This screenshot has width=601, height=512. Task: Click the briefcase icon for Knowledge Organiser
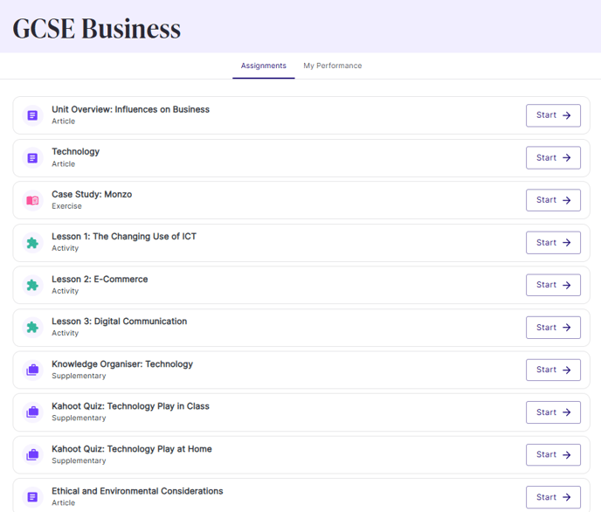click(32, 370)
